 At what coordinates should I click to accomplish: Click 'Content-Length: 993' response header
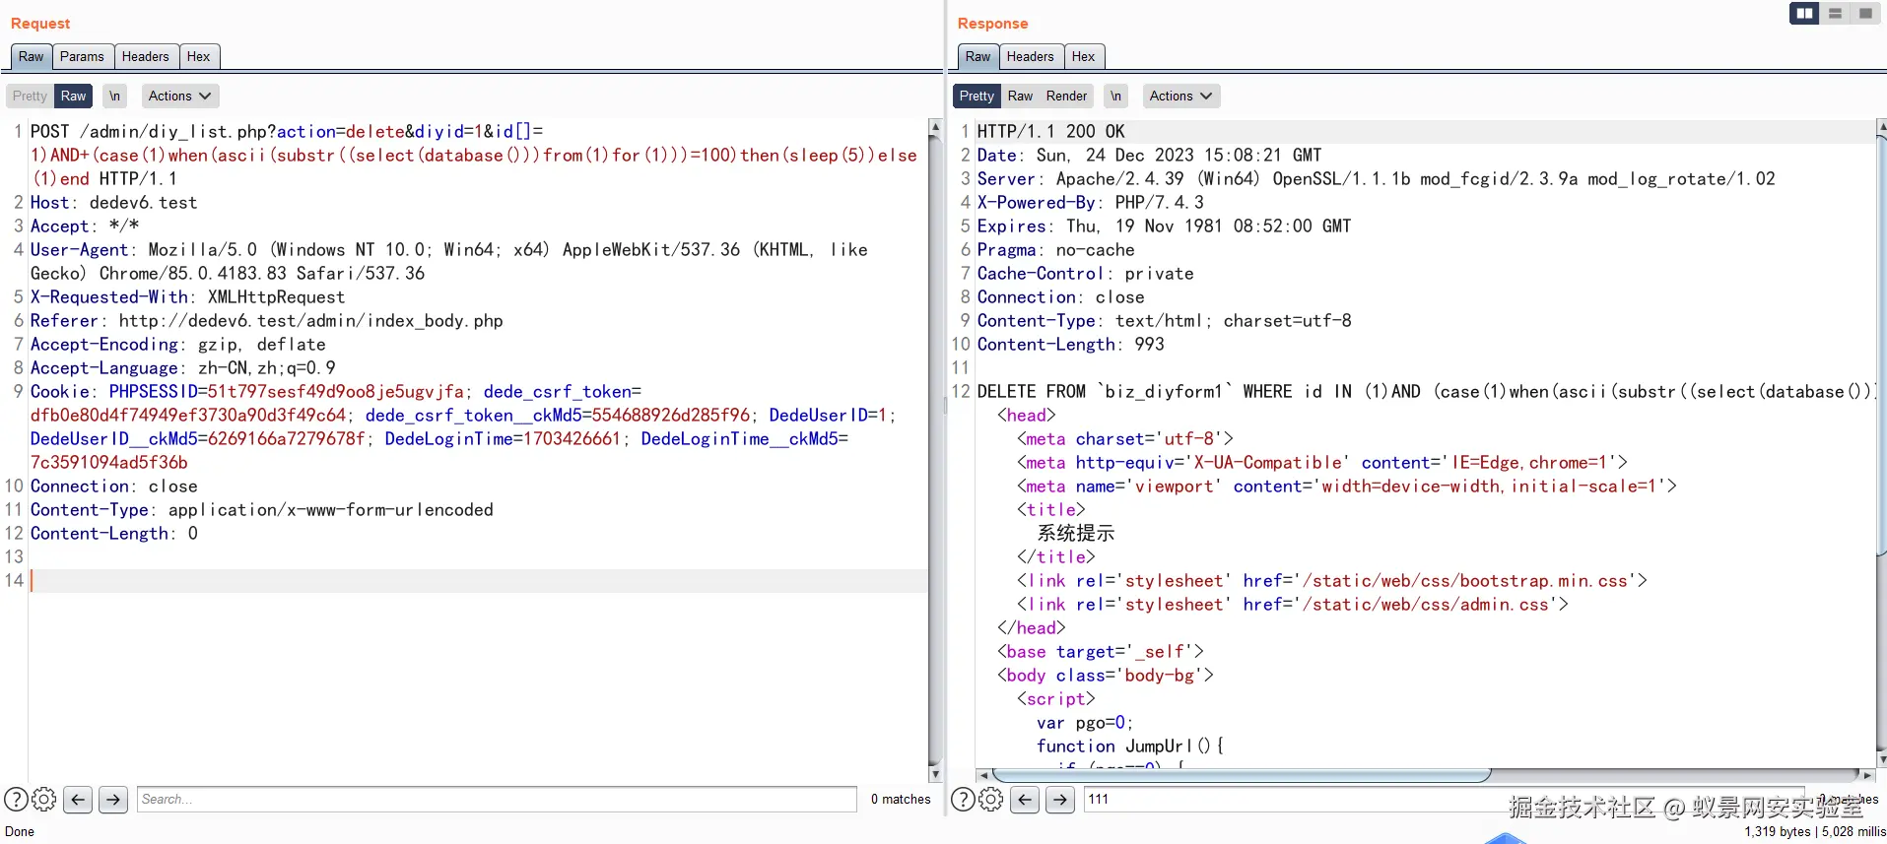pos(1070,344)
